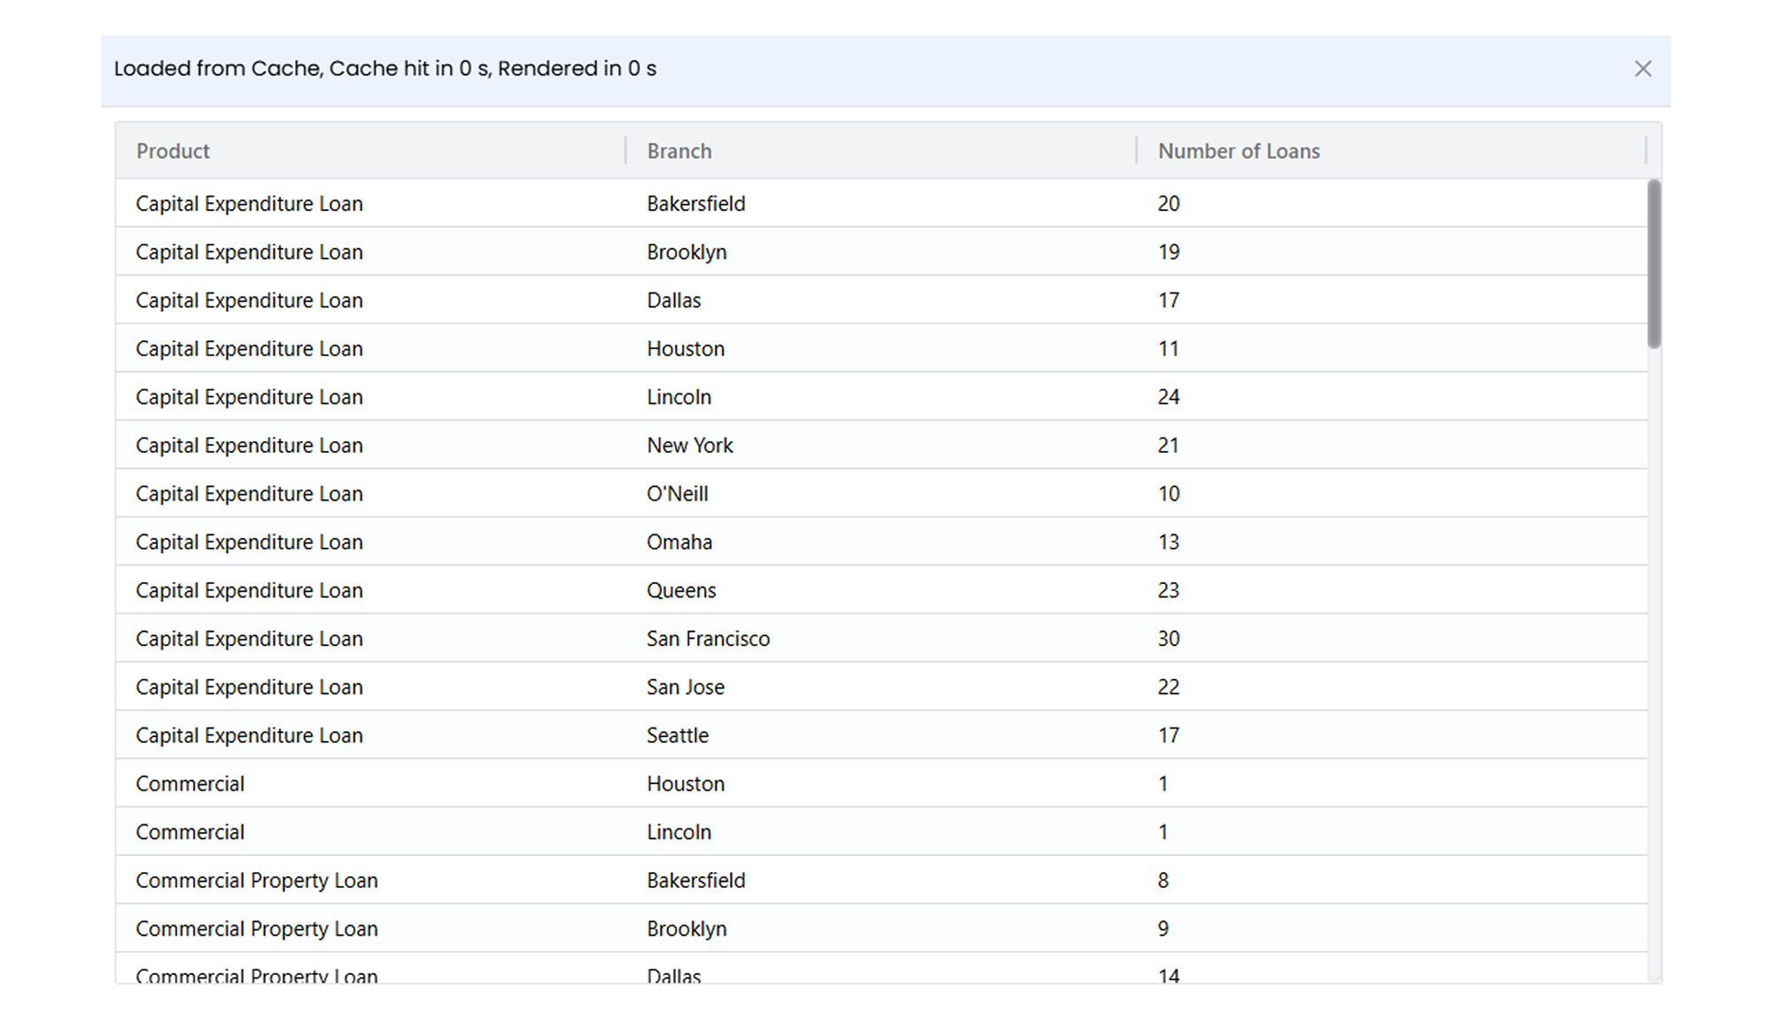
Task: Click the New York branch cell
Action: [x=689, y=446]
